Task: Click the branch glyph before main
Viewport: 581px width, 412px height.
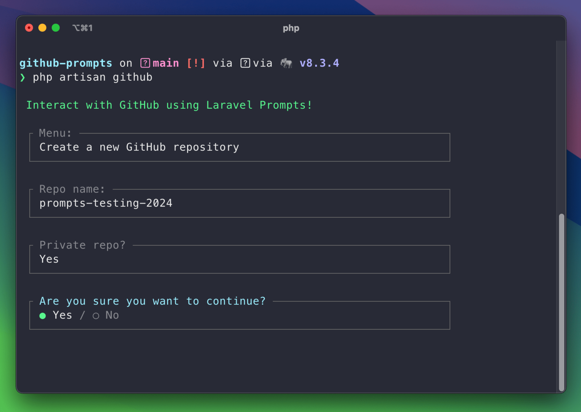Action: point(145,63)
